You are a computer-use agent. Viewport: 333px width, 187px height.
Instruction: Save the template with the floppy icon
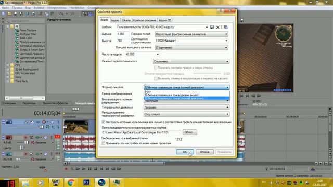tap(212, 27)
